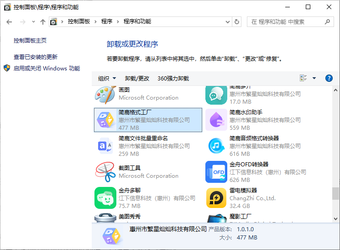340x250 pixels.
Task: Go back with the left arrow
Action: point(9,22)
